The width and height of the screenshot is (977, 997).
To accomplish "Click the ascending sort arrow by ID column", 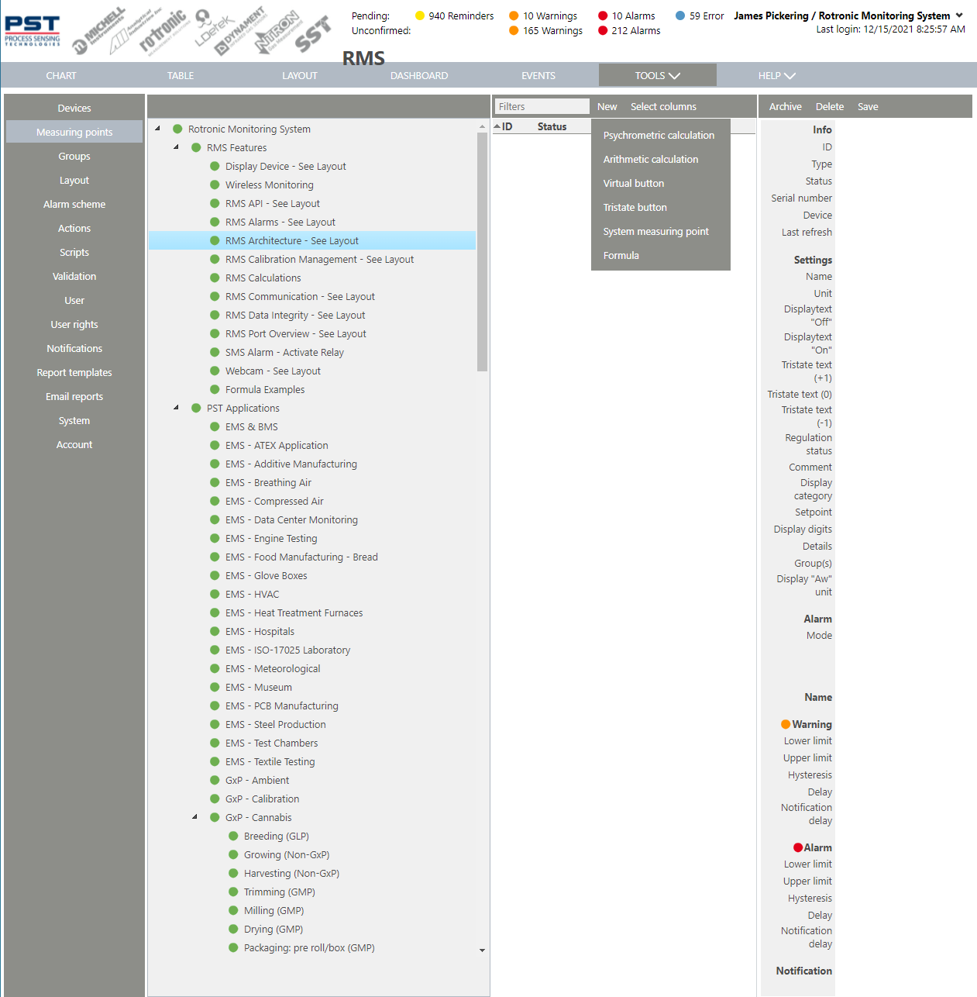I will point(497,126).
